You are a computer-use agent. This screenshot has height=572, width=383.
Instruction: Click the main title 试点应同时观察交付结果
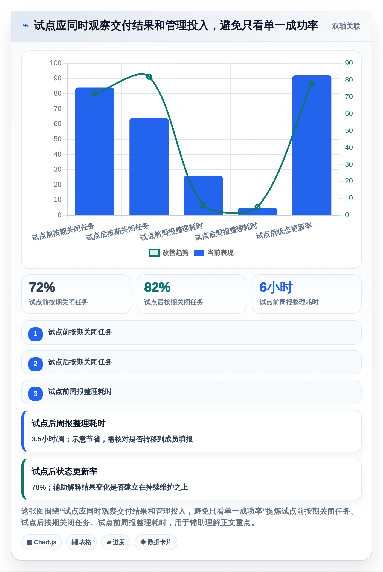176,26
